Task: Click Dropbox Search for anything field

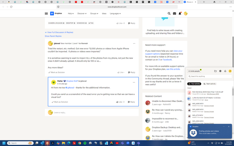Action: (209, 77)
